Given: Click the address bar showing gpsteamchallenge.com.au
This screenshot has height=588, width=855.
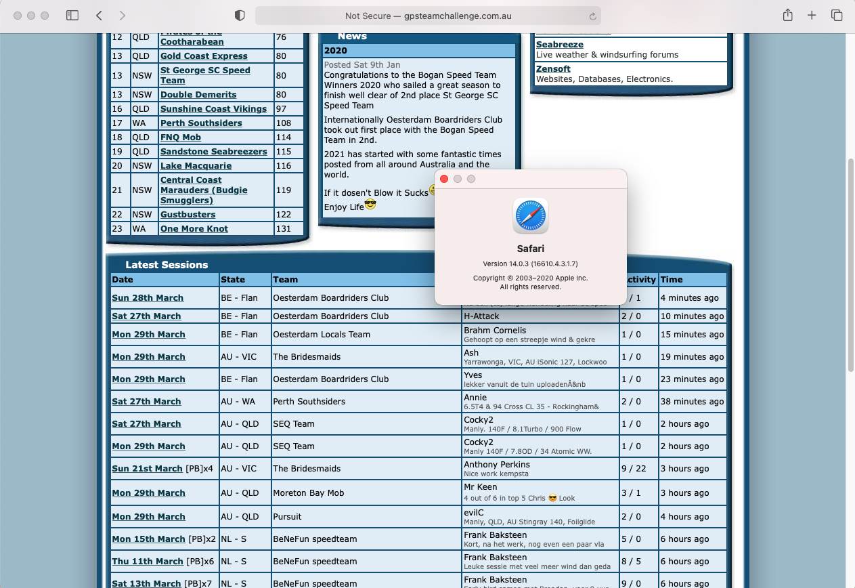Looking at the screenshot, I should pos(428,15).
